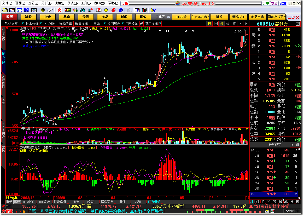Open the 工具(T) menu

[86, 3]
